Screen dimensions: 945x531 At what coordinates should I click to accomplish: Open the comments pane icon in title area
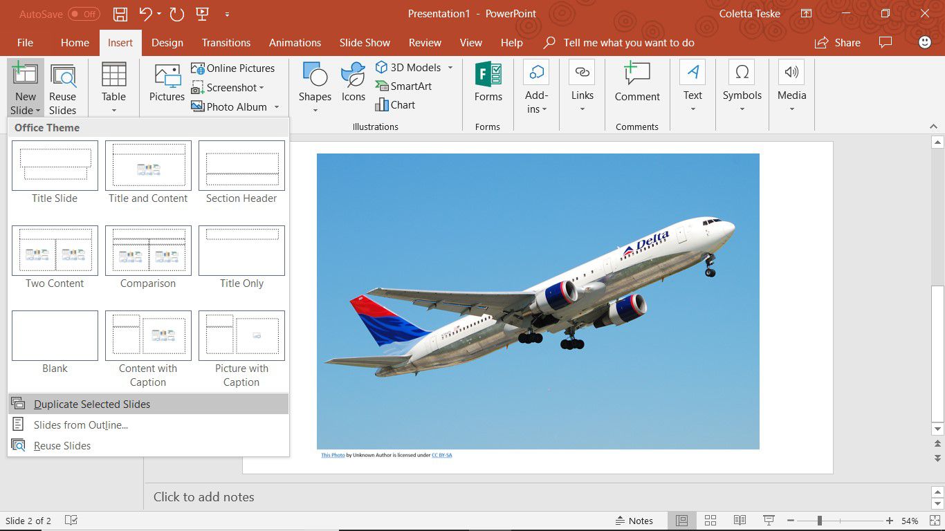tap(885, 43)
